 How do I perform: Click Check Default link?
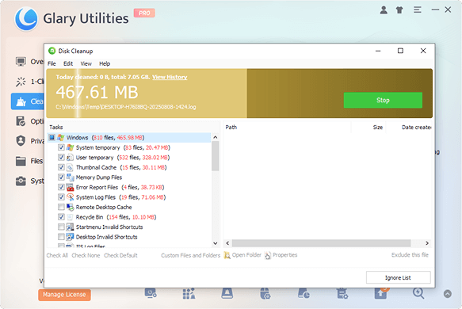click(x=120, y=255)
